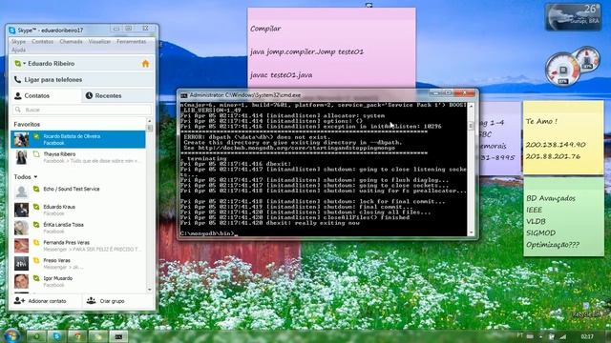
Task: Click the Command Prompt taskbar icon
Action: 118,336
